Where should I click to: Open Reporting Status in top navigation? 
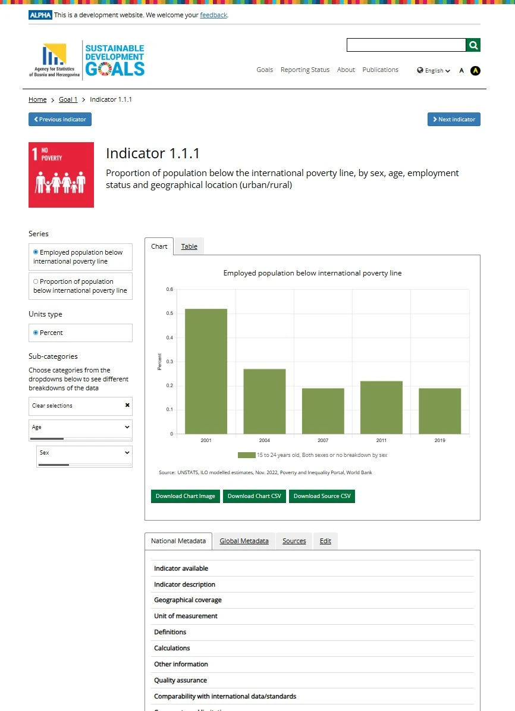304,70
